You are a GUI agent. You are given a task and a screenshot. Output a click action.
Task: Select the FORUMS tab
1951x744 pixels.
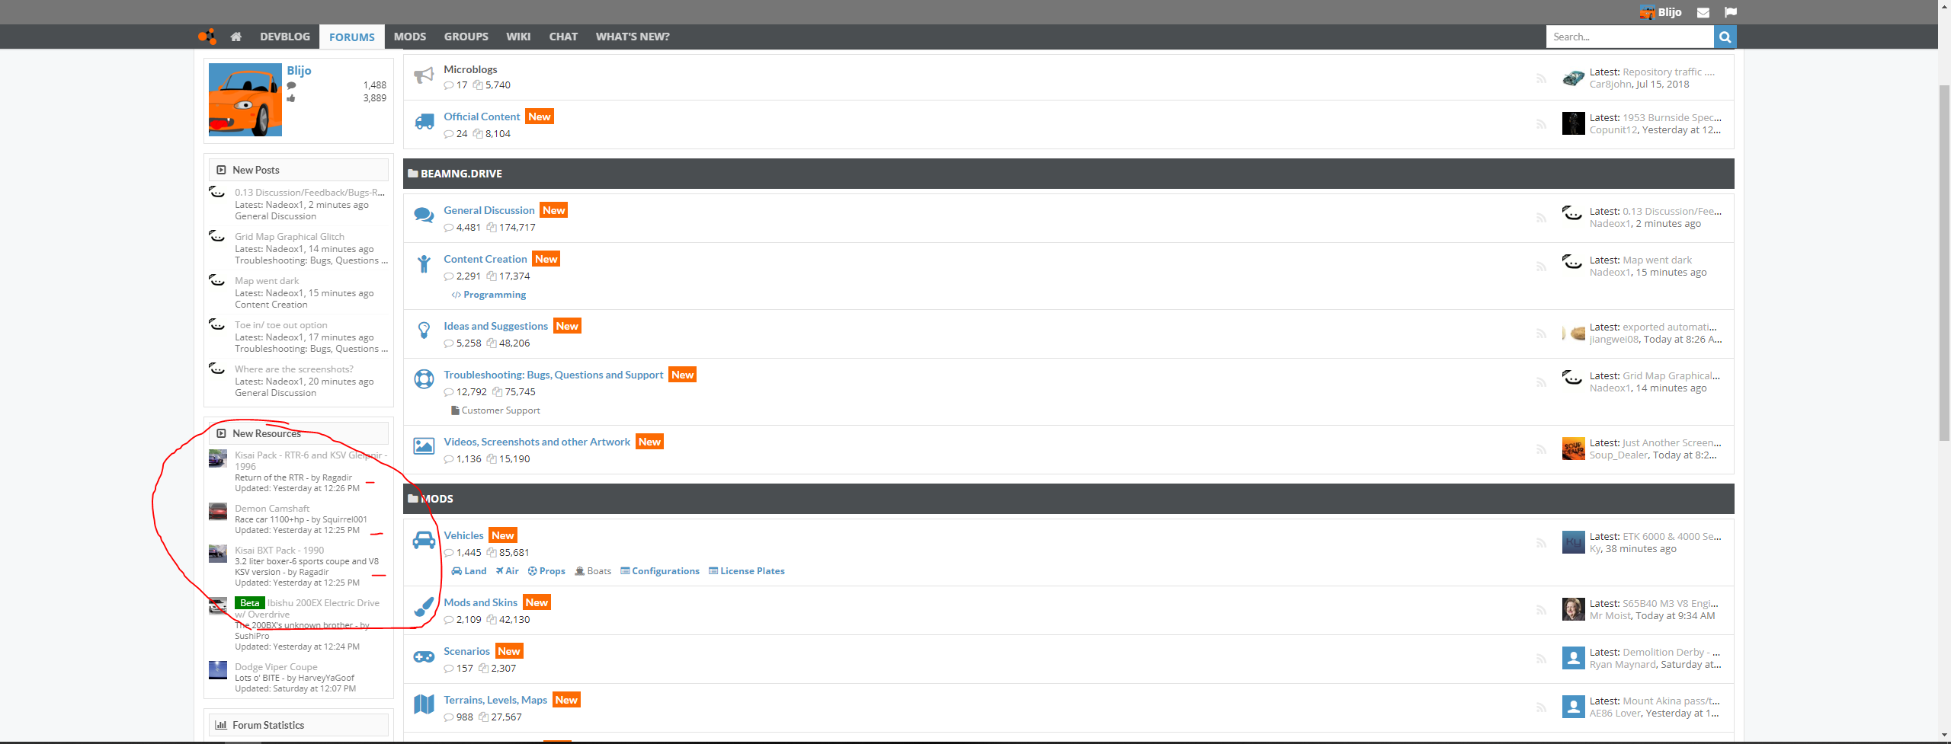(352, 37)
